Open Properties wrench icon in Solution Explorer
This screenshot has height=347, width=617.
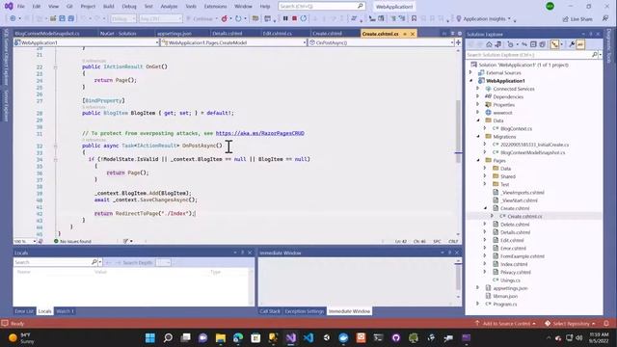click(572, 44)
